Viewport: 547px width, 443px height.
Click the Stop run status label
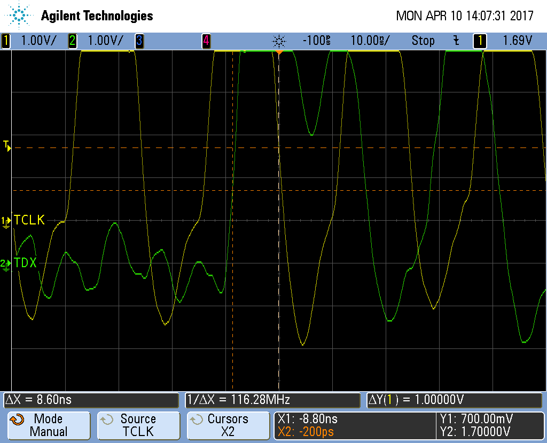[x=423, y=41]
